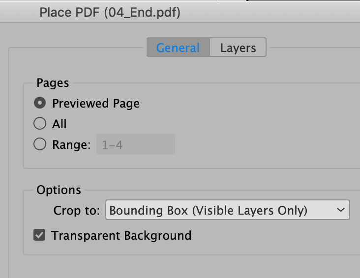
Task: Click the Place PDF (04_End.pdf) title bar
Action: tap(110, 12)
